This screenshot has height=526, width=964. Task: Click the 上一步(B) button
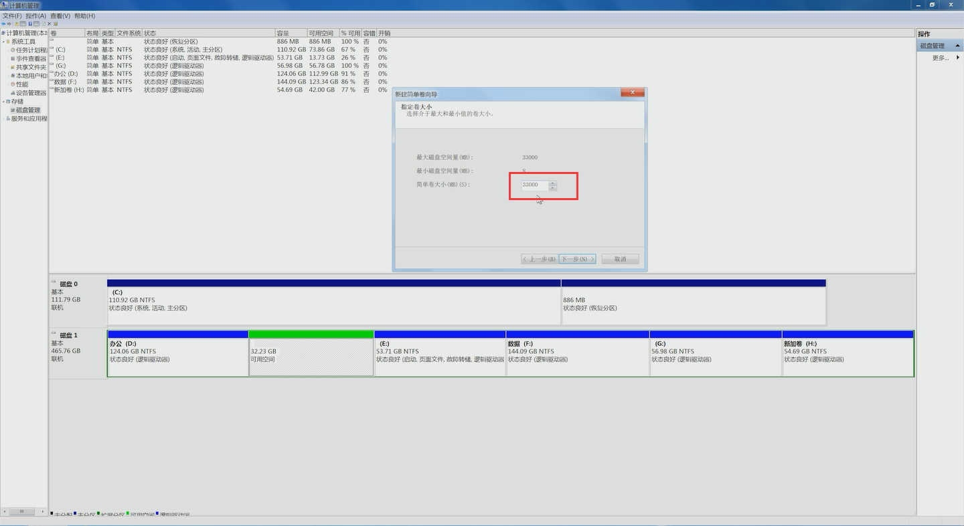click(x=539, y=259)
